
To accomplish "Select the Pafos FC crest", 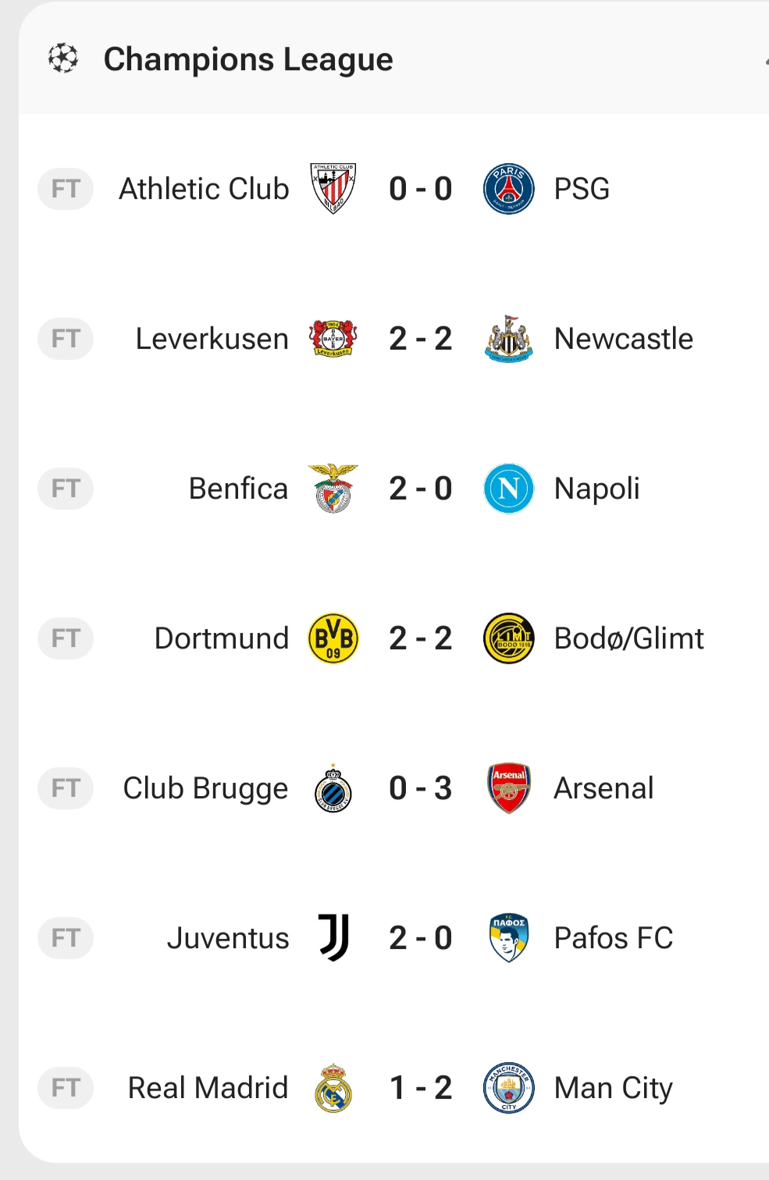I will click(x=508, y=938).
